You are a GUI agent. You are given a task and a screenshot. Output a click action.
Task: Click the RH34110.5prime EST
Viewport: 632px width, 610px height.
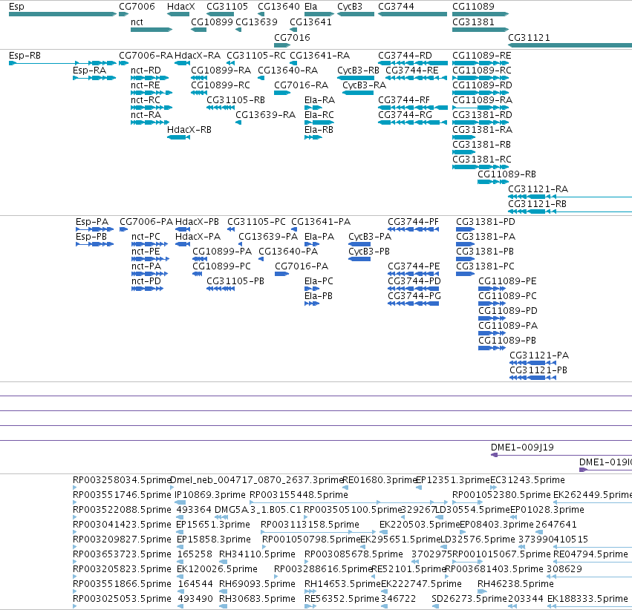tap(223, 562)
